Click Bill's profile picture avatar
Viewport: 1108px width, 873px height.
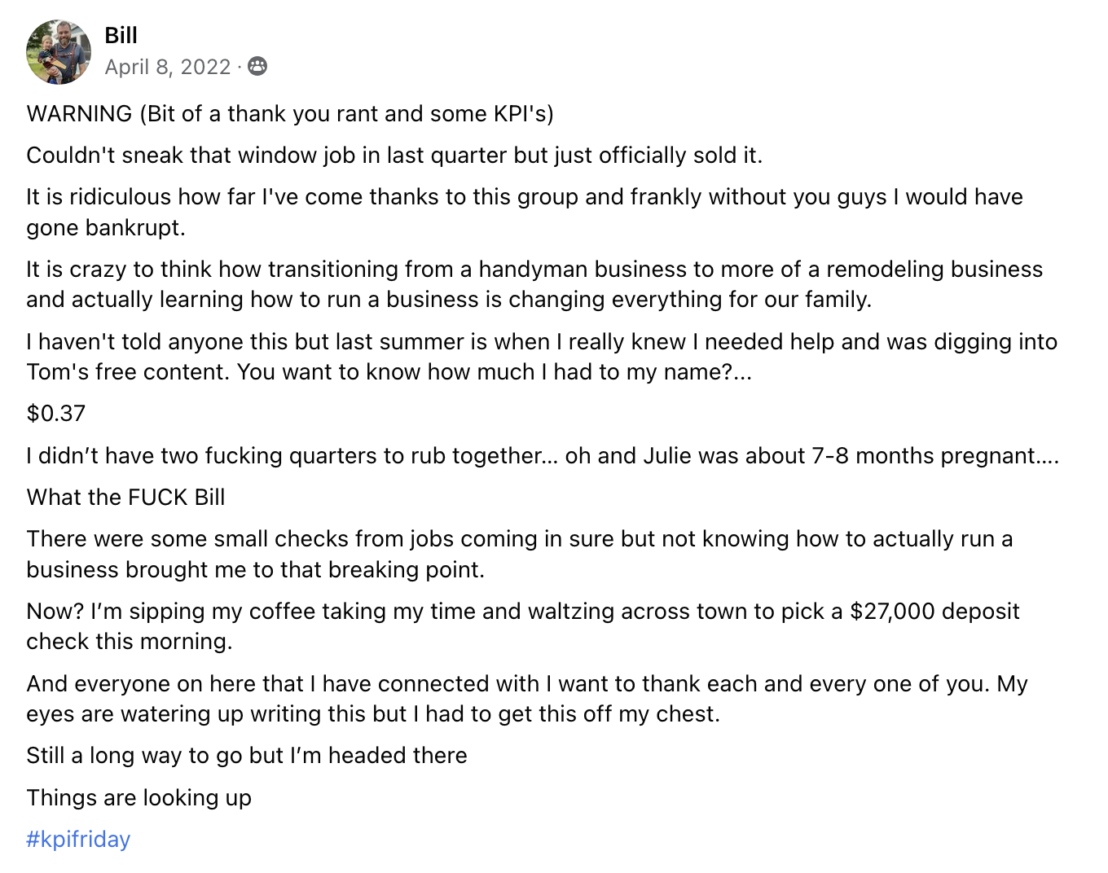point(59,52)
